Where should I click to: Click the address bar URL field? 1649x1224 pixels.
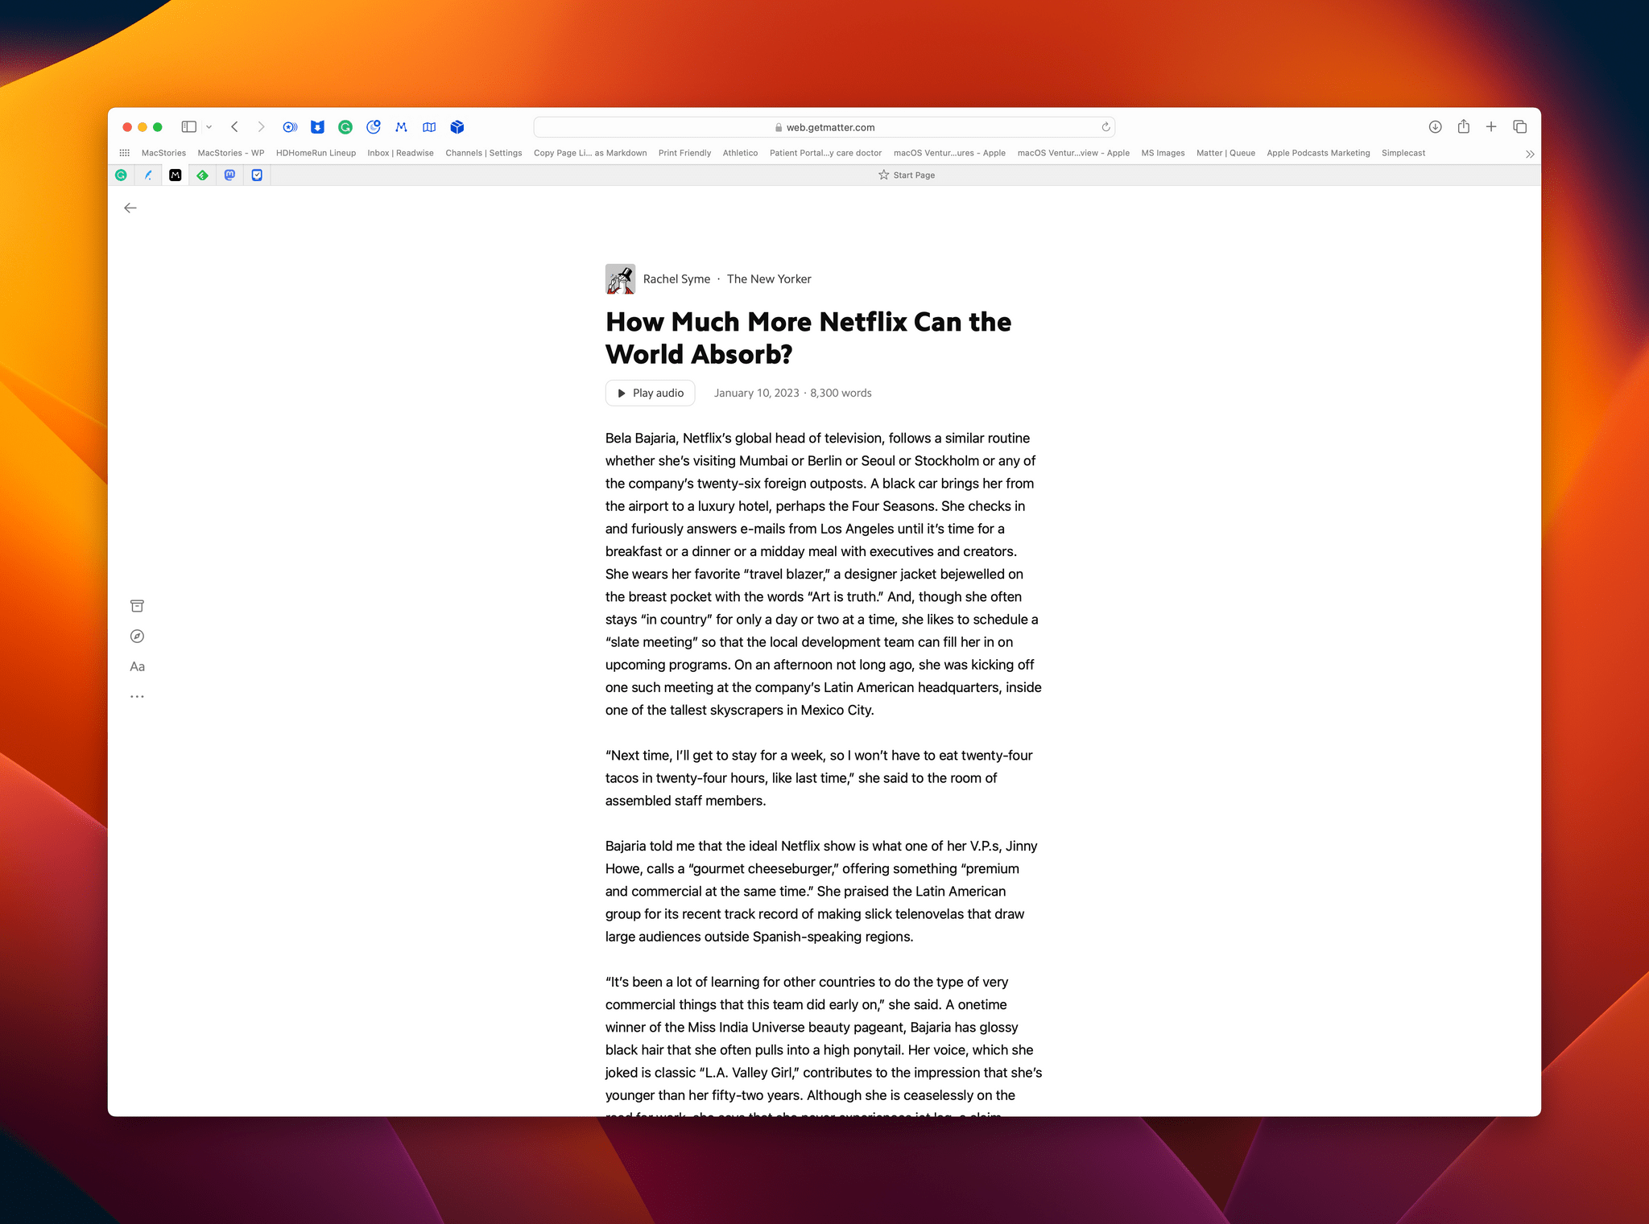[x=824, y=126]
